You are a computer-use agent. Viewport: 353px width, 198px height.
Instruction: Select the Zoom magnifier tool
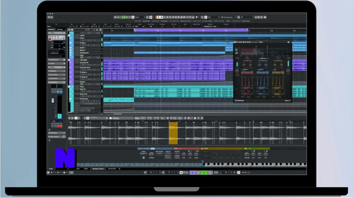179,17
